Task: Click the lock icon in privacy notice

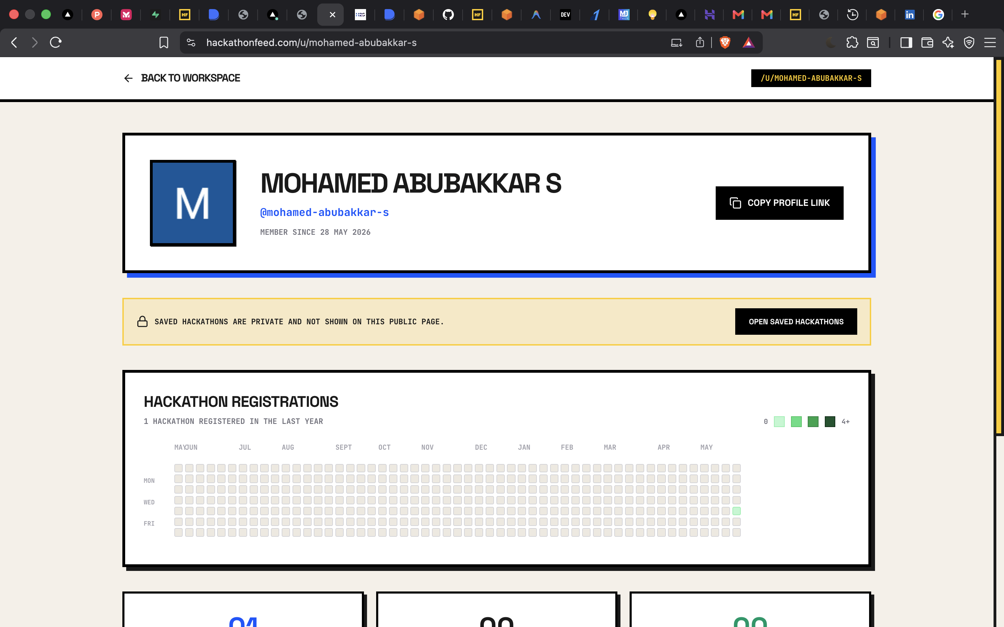Action: tap(142, 322)
